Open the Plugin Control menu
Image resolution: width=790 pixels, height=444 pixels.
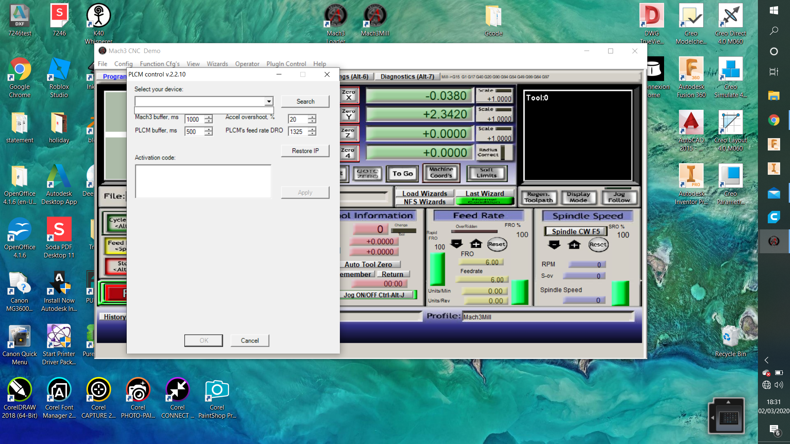286,64
